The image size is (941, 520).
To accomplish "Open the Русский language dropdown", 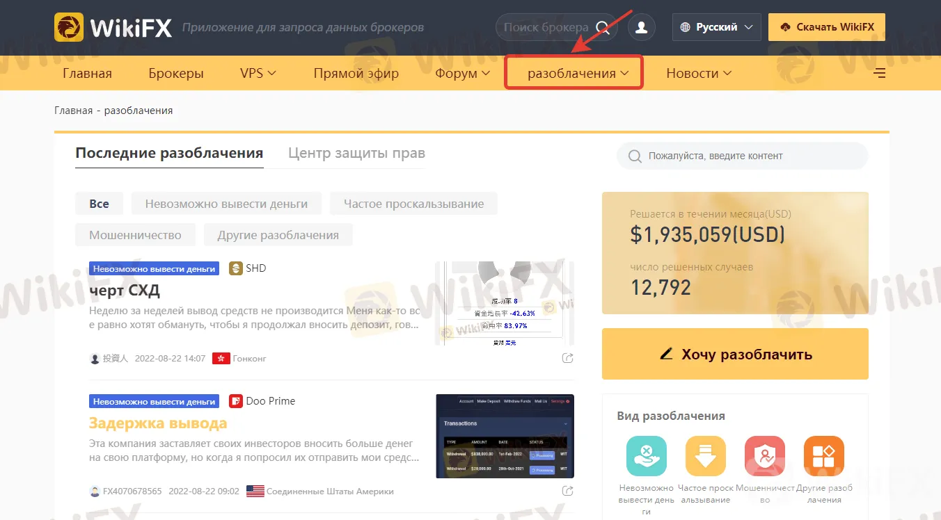I will [x=716, y=27].
